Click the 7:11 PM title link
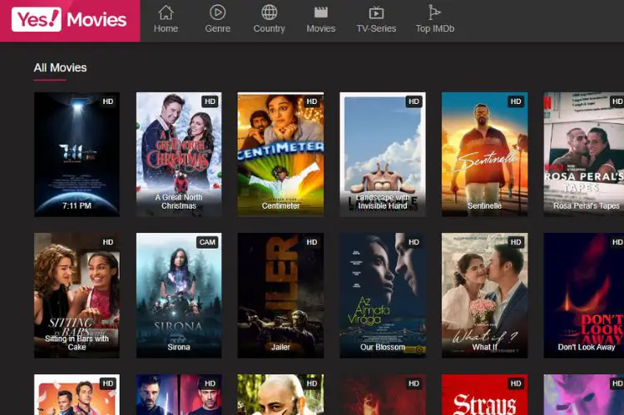This screenshot has width=624, height=415. (77, 205)
